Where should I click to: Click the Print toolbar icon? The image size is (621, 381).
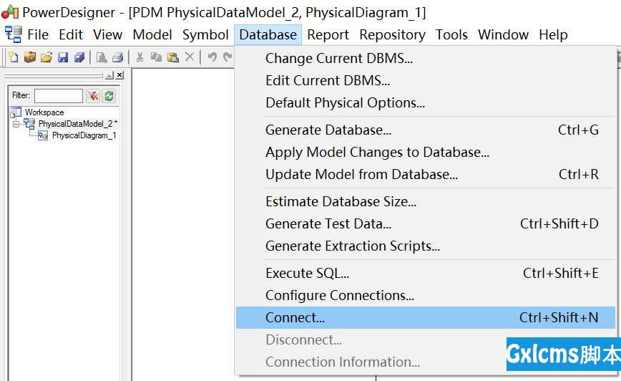[117, 57]
